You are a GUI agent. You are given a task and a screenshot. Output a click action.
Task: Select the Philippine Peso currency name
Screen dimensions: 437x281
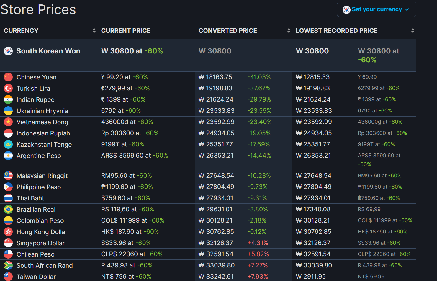pyautogui.click(x=39, y=187)
